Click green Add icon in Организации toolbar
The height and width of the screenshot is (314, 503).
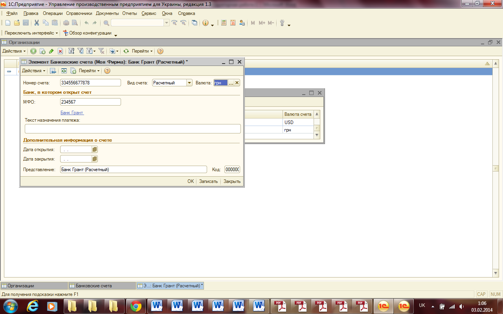(x=33, y=51)
